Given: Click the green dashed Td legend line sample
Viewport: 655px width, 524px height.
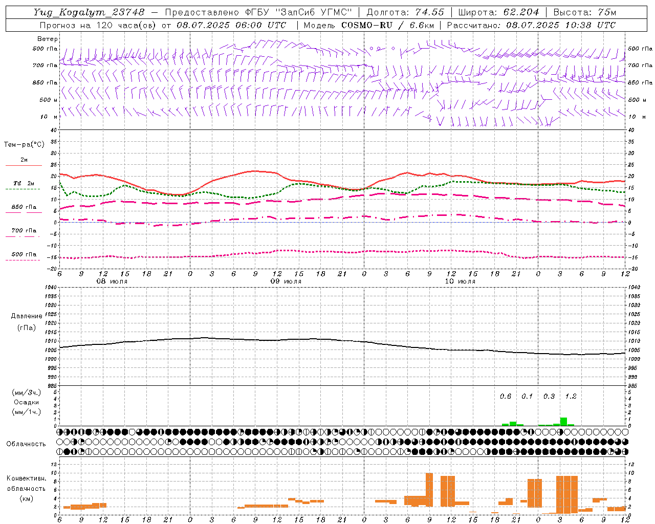Looking at the screenshot, I should pyautogui.click(x=24, y=189).
